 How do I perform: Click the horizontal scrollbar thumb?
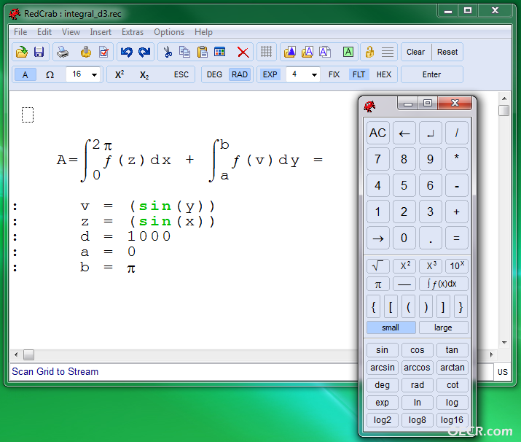click(x=29, y=355)
